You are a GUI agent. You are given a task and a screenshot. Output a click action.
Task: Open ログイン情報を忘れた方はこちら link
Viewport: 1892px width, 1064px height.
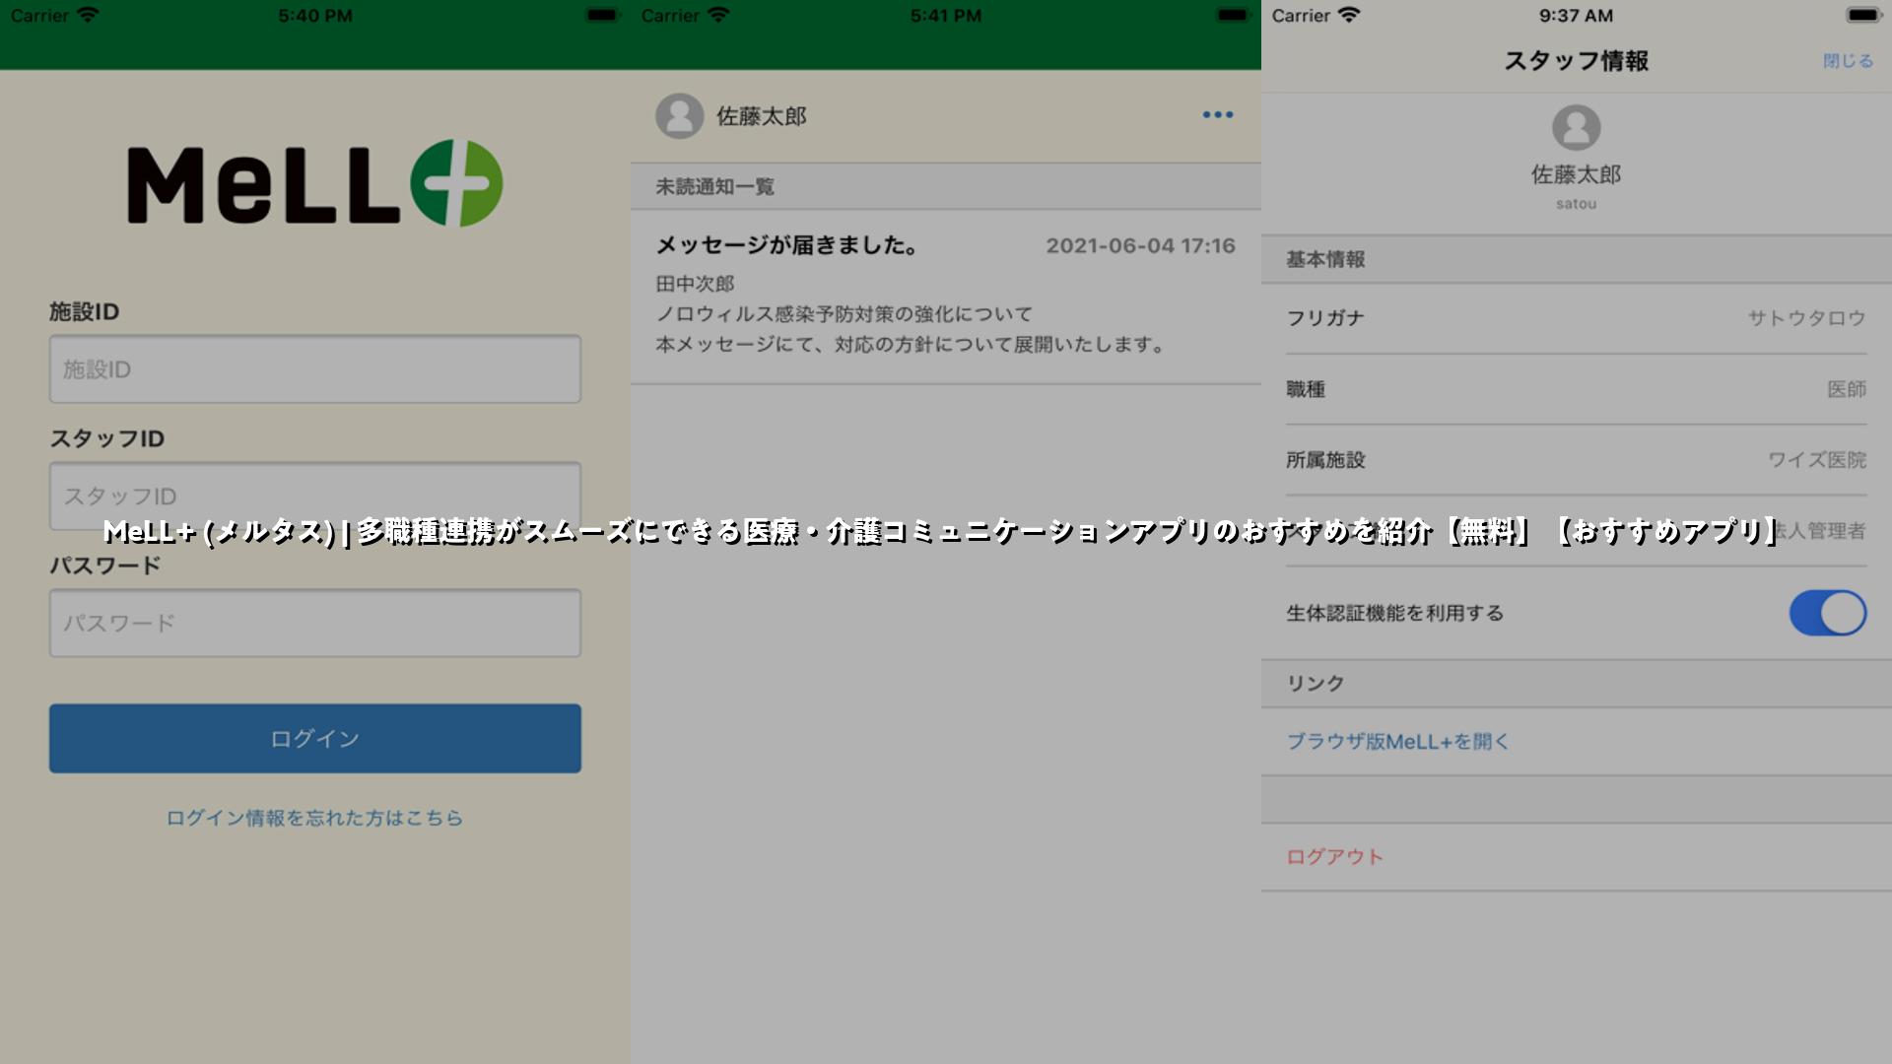(x=314, y=818)
